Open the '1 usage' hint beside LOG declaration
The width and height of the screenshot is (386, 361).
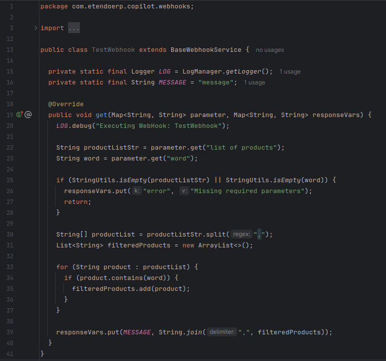click(290, 72)
